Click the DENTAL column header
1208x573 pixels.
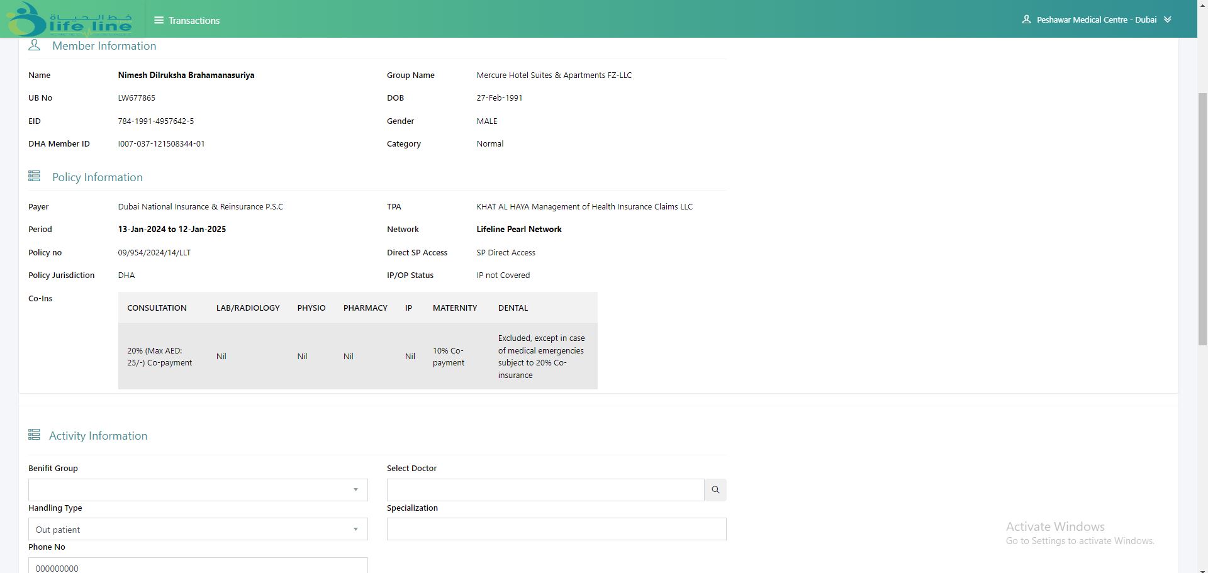coord(513,308)
